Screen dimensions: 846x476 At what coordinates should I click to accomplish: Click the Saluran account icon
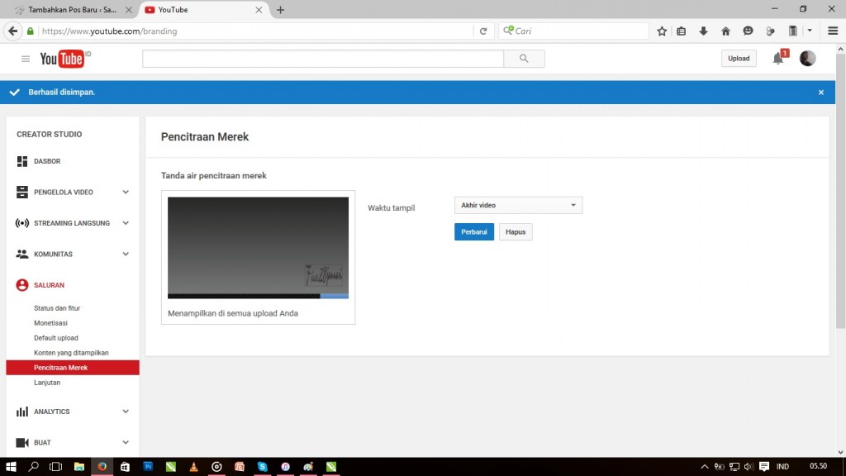(22, 285)
